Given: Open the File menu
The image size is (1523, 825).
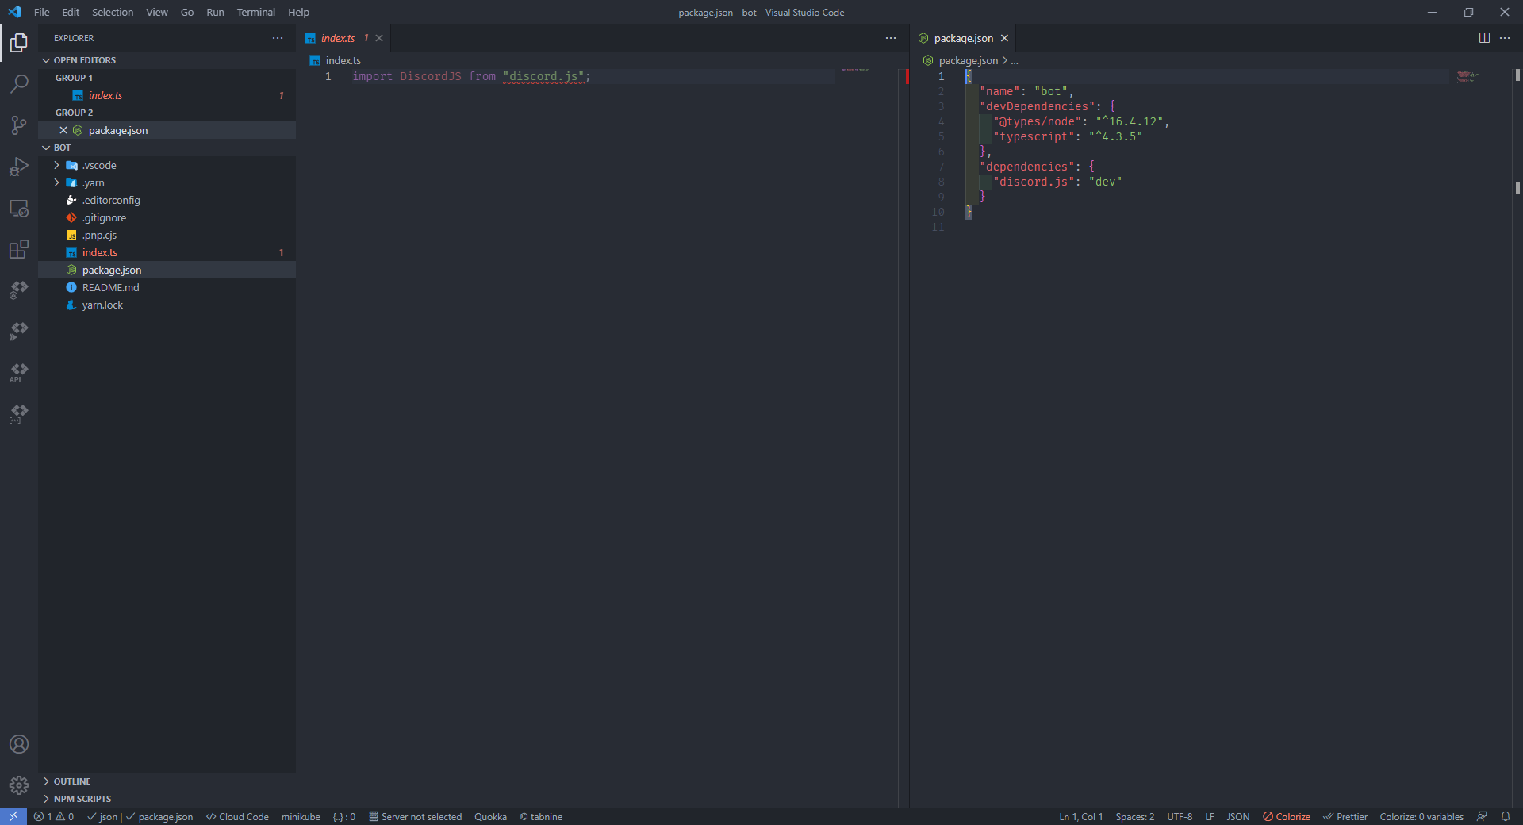Looking at the screenshot, I should (x=42, y=12).
